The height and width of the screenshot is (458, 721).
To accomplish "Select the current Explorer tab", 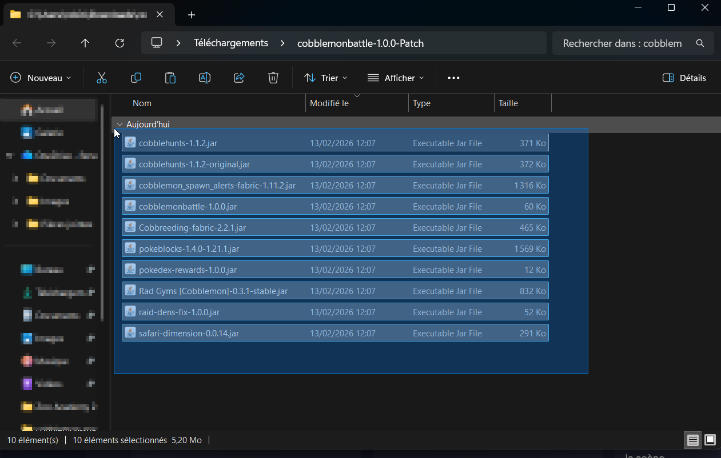I will point(86,14).
